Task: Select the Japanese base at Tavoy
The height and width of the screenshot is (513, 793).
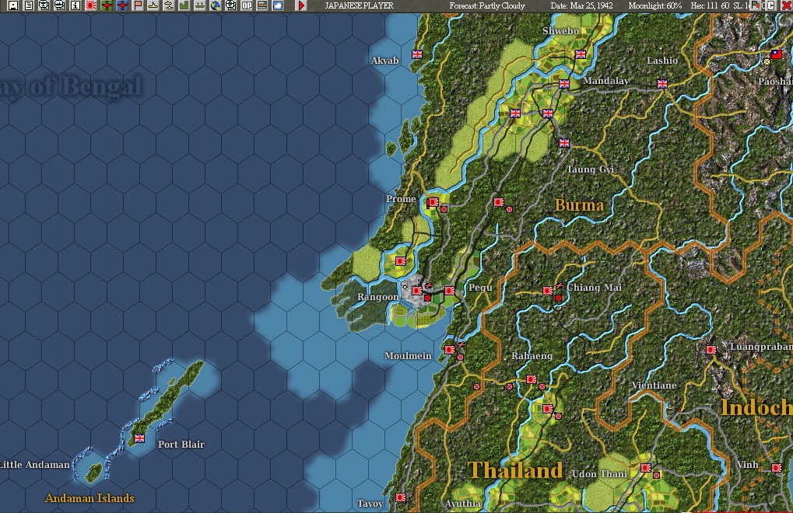Action: (401, 497)
